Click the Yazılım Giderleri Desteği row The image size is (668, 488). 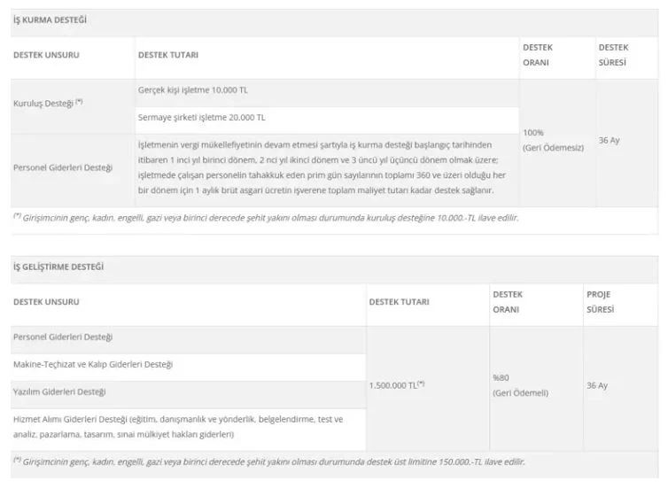[x=59, y=391]
